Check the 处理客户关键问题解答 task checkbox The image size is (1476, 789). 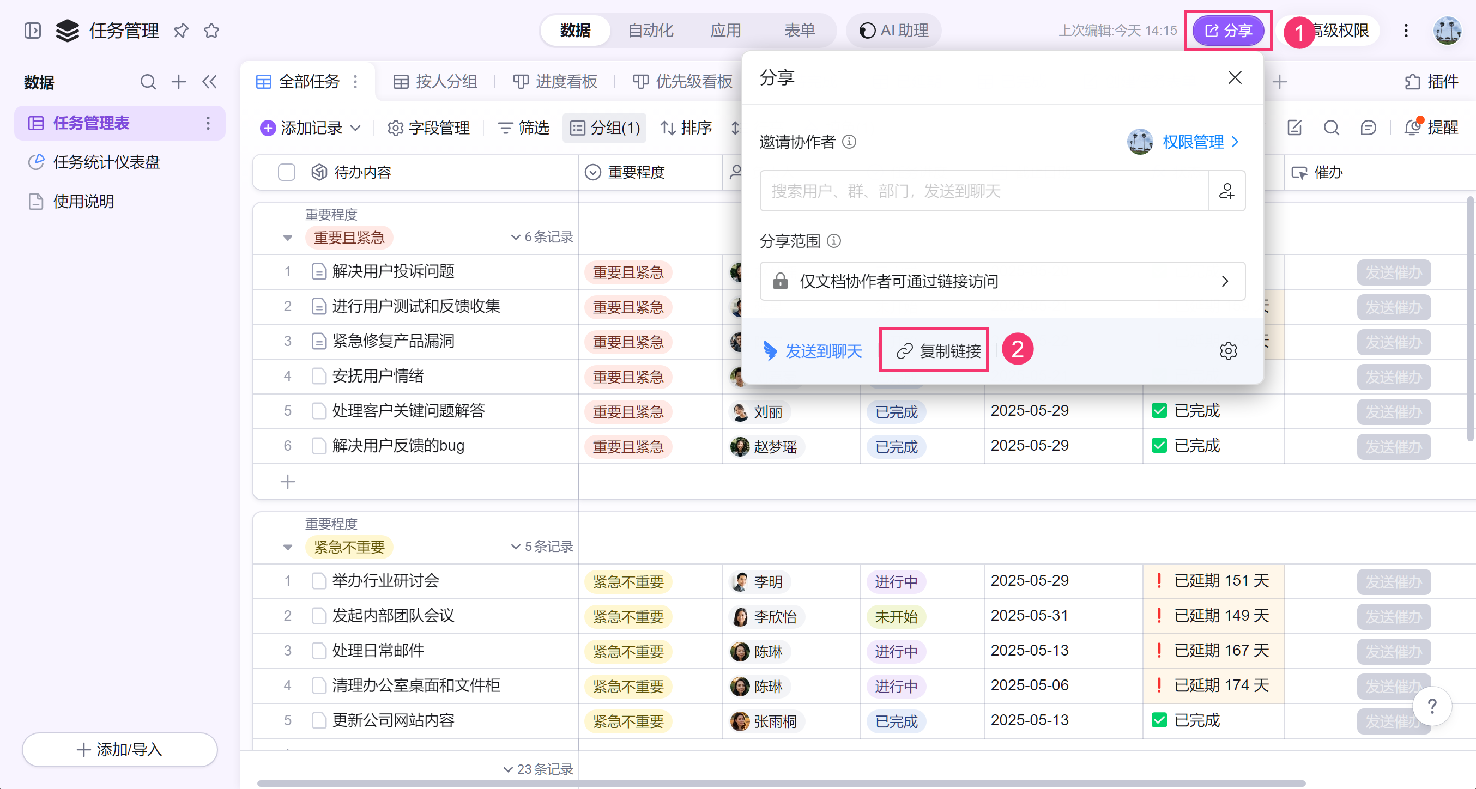[x=318, y=411]
